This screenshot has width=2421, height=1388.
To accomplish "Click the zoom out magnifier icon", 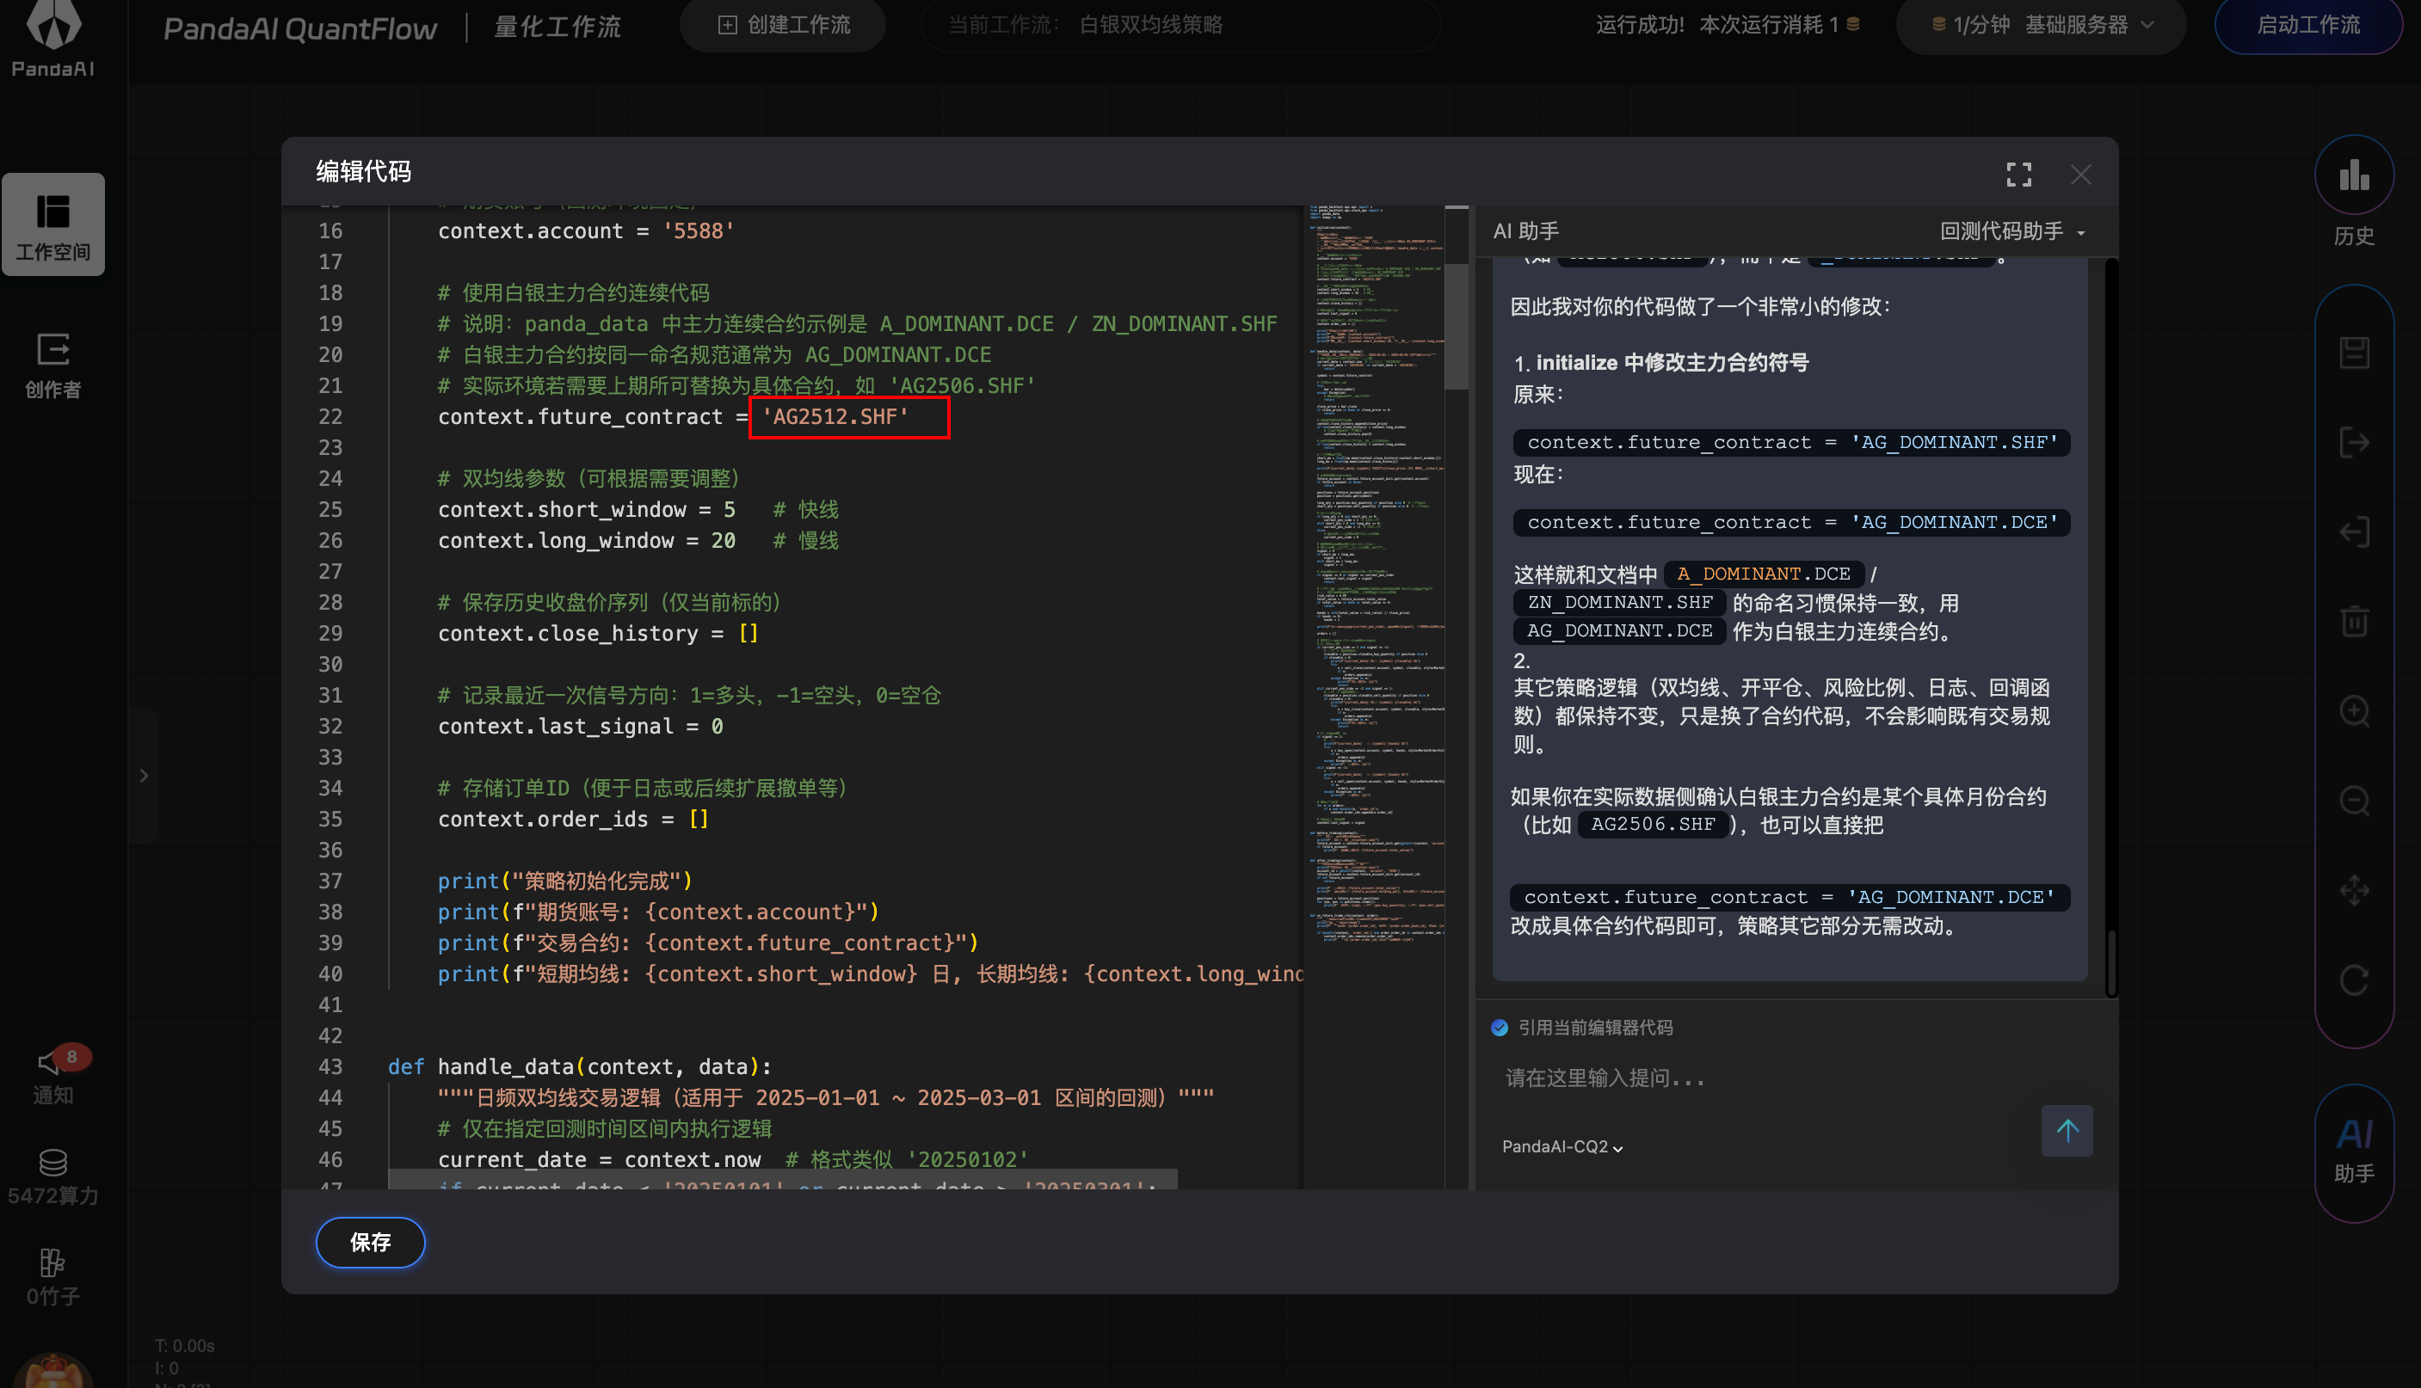I will tap(2354, 801).
